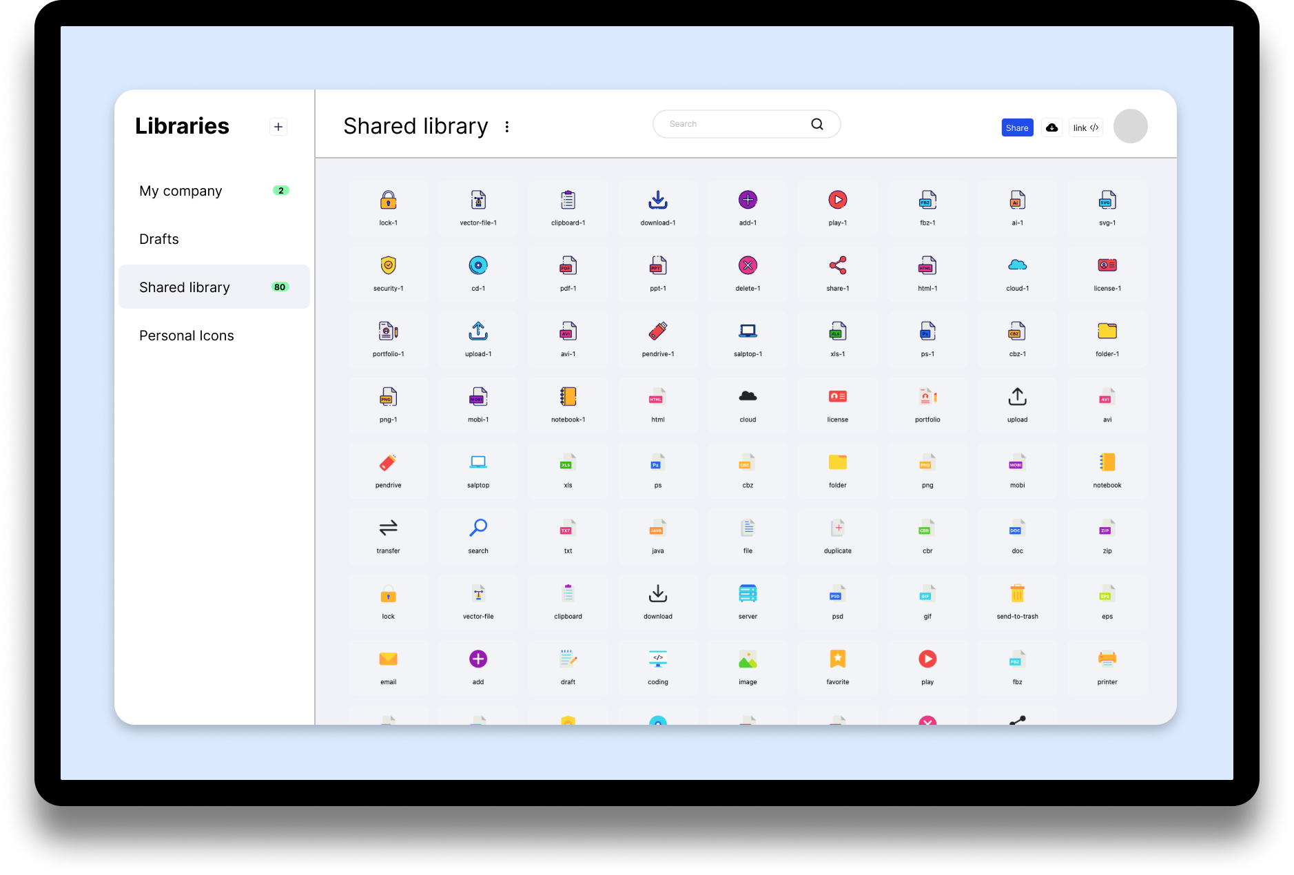Click the cloud download icon beside Share
The width and height of the screenshot is (1294, 875).
(1051, 127)
